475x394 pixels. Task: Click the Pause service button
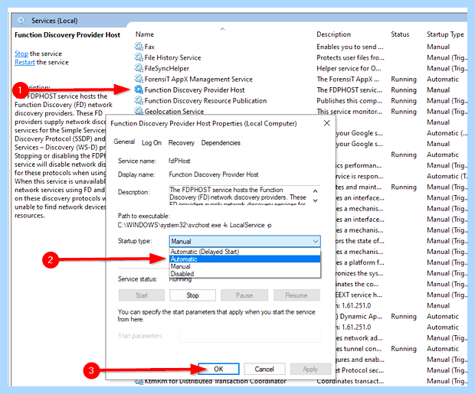(244, 295)
